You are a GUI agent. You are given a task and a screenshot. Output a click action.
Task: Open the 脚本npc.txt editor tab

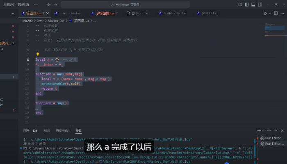[140, 13]
